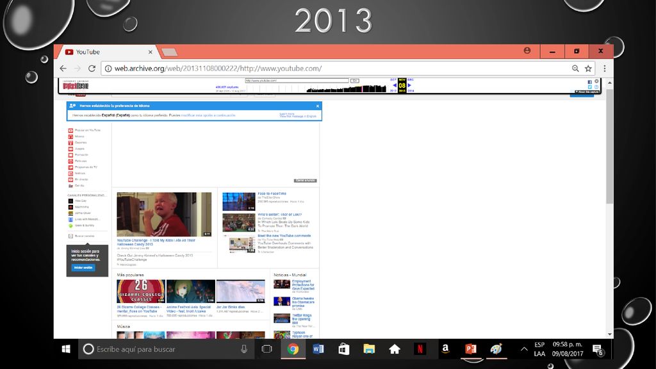Open a new tab
Viewport: 656px width, 369px height.
[169, 53]
